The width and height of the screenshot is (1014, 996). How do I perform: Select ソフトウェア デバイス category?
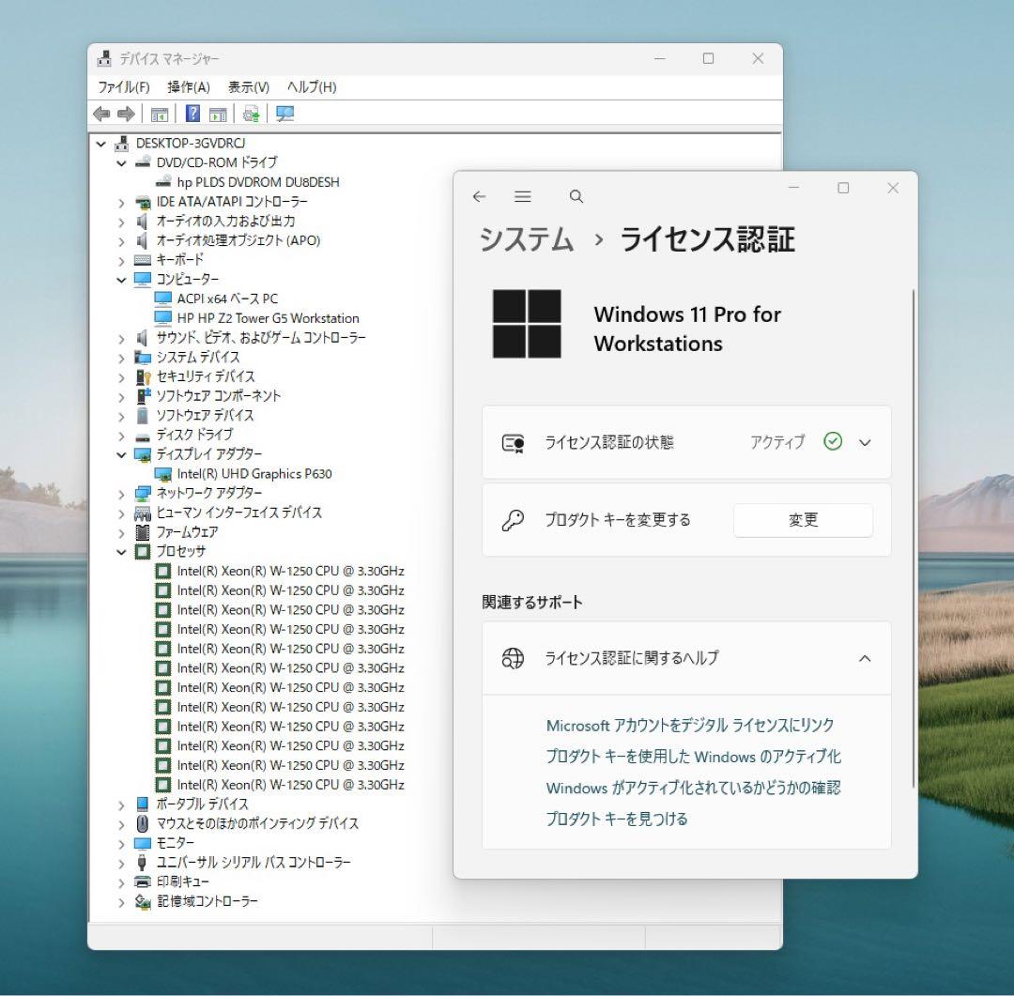pyautogui.click(x=205, y=415)
